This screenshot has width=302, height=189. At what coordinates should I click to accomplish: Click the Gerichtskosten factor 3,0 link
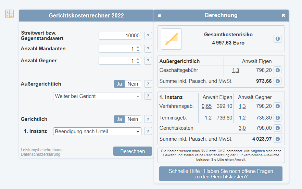[242, 128]
